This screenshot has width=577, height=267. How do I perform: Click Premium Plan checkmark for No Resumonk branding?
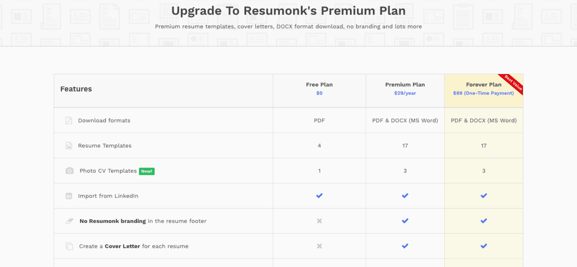pyautogui.click(x=405, y=221)
